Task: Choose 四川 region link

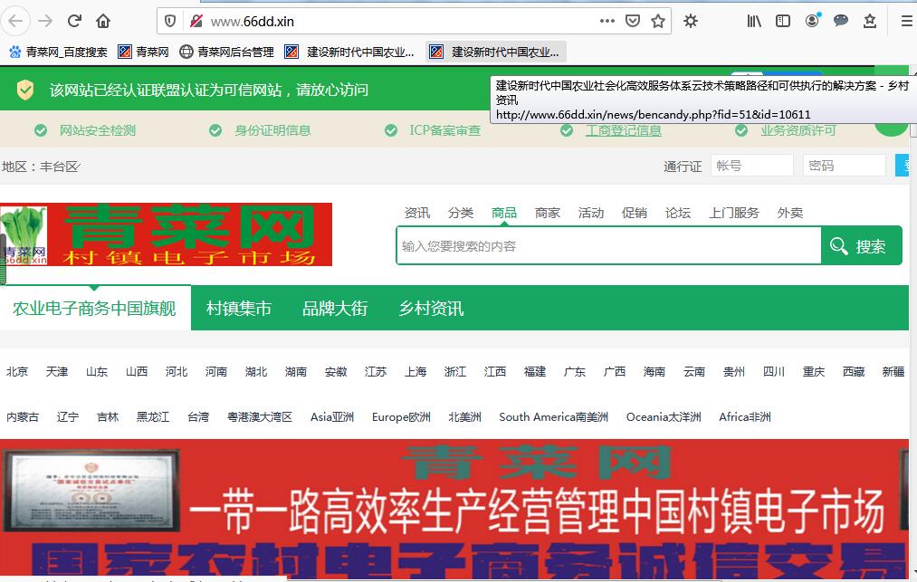Action: click(x=774, y=371)
